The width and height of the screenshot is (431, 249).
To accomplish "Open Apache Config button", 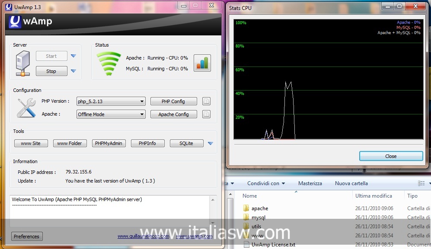I will [x=173, y=114].
